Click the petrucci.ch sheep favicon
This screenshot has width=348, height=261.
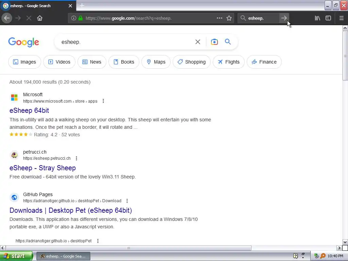click(14, 155)
